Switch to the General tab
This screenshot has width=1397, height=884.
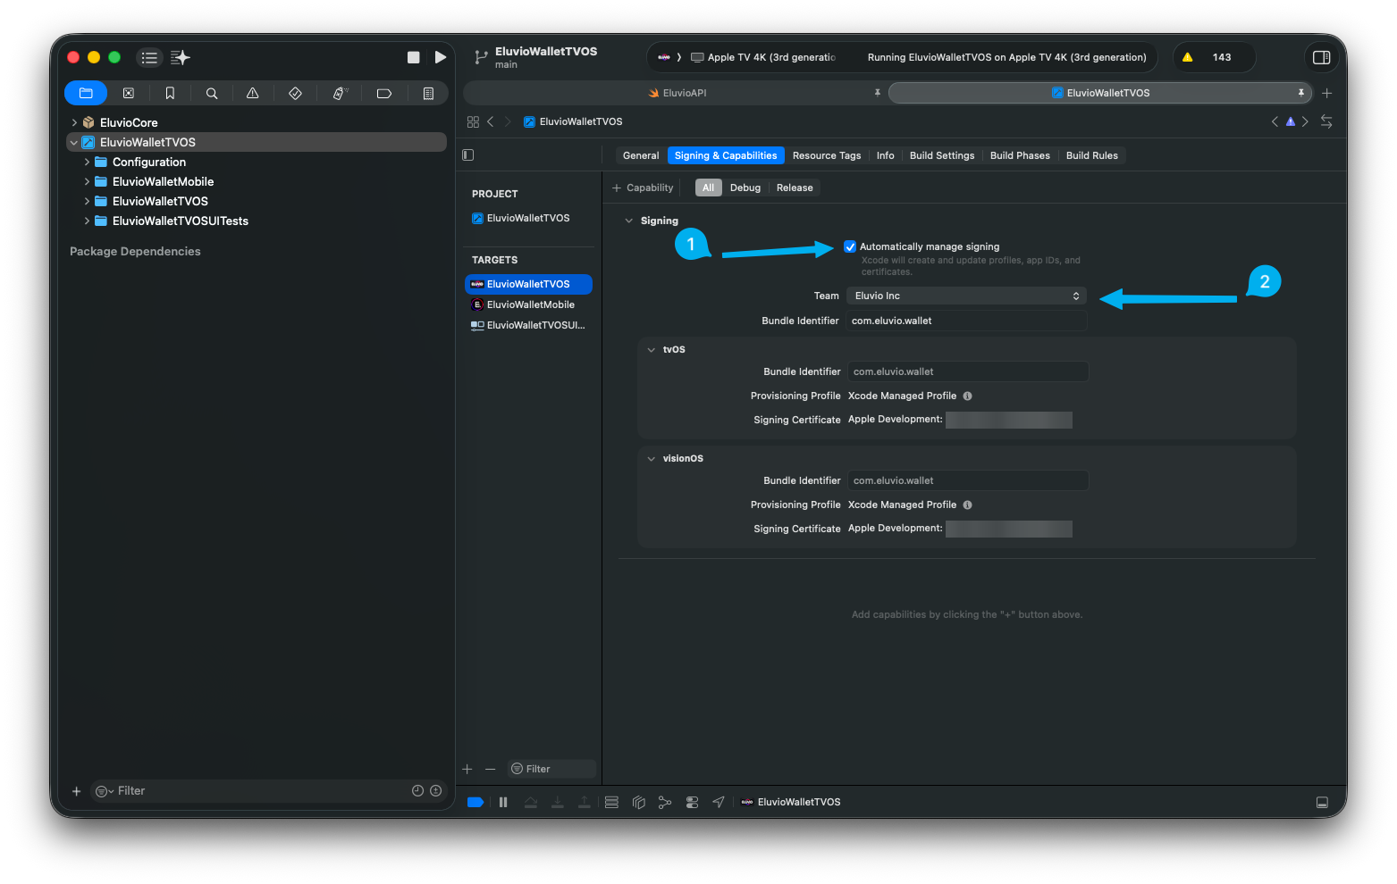coord(641,155)
